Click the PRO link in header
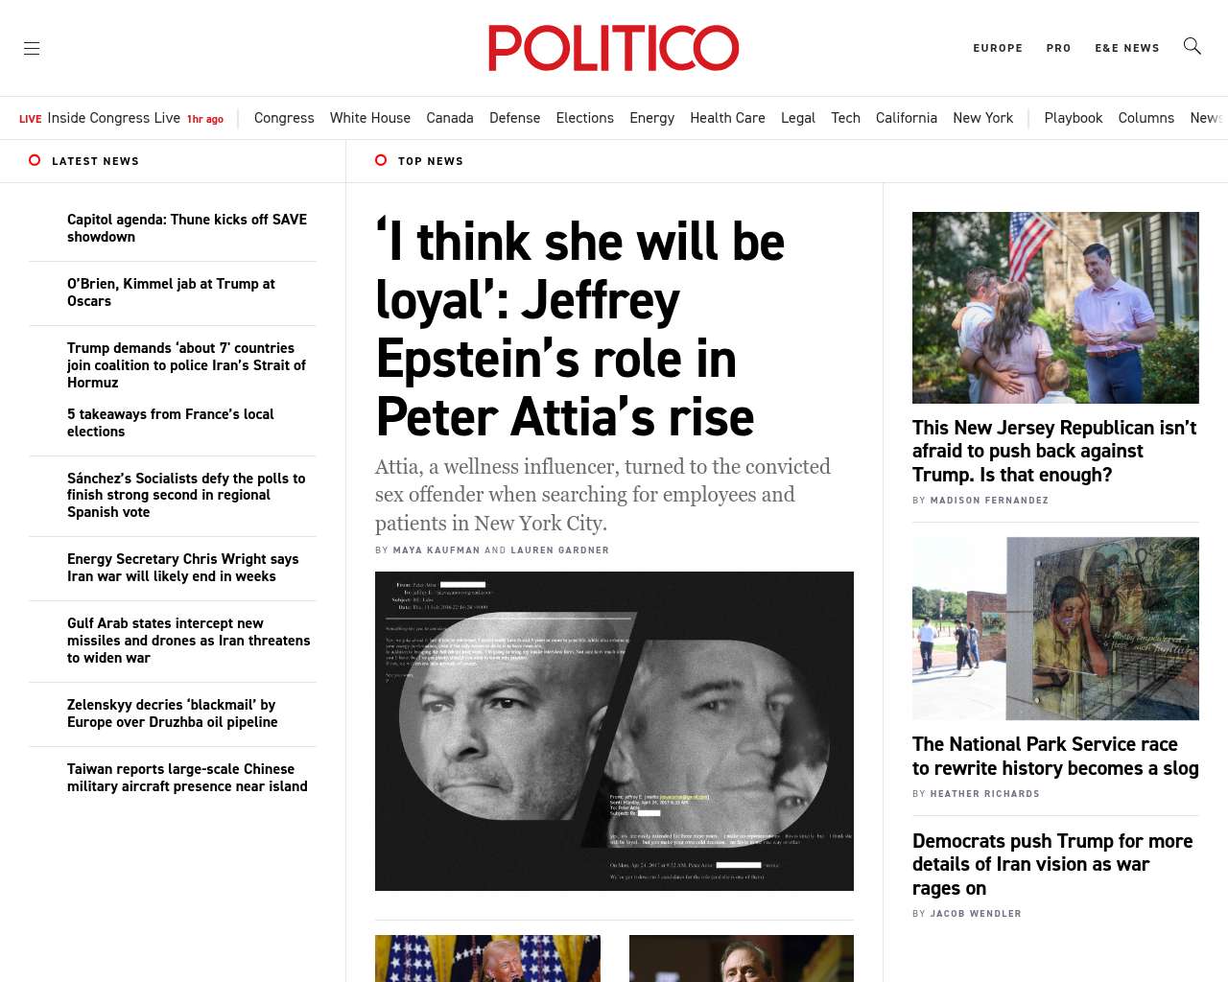Screen dimensions: 1228x982 coord(1058,48)
